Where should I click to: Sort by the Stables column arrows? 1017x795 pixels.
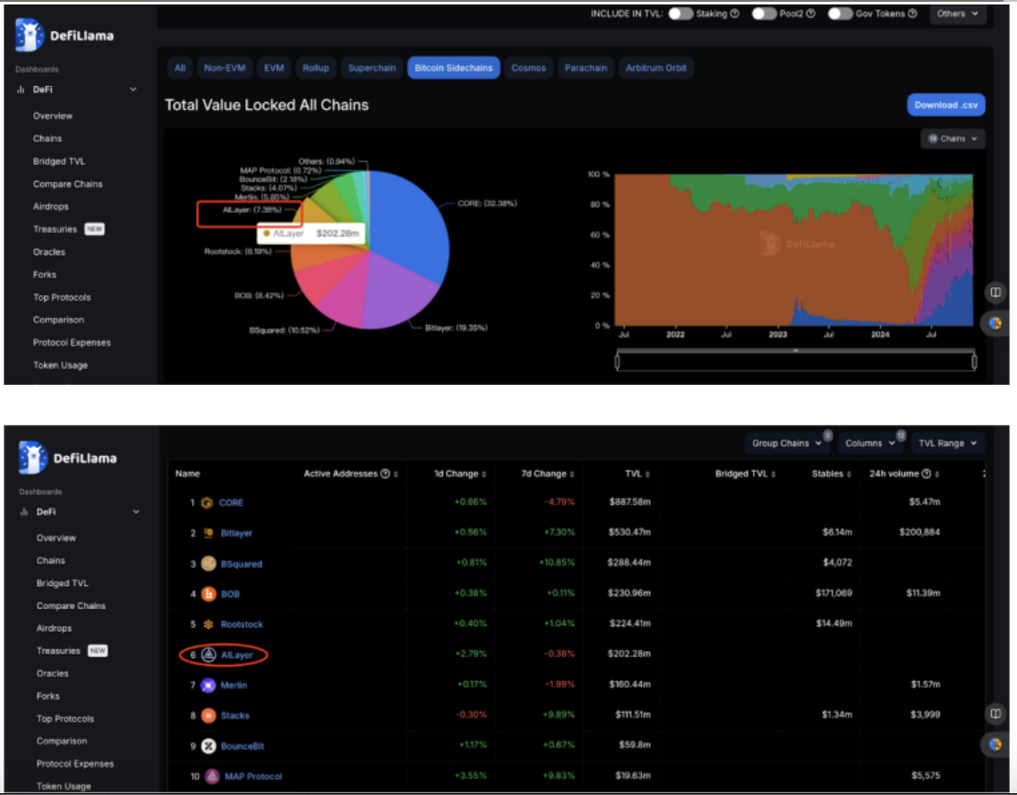pyautogui.click(x=849, y=474)
